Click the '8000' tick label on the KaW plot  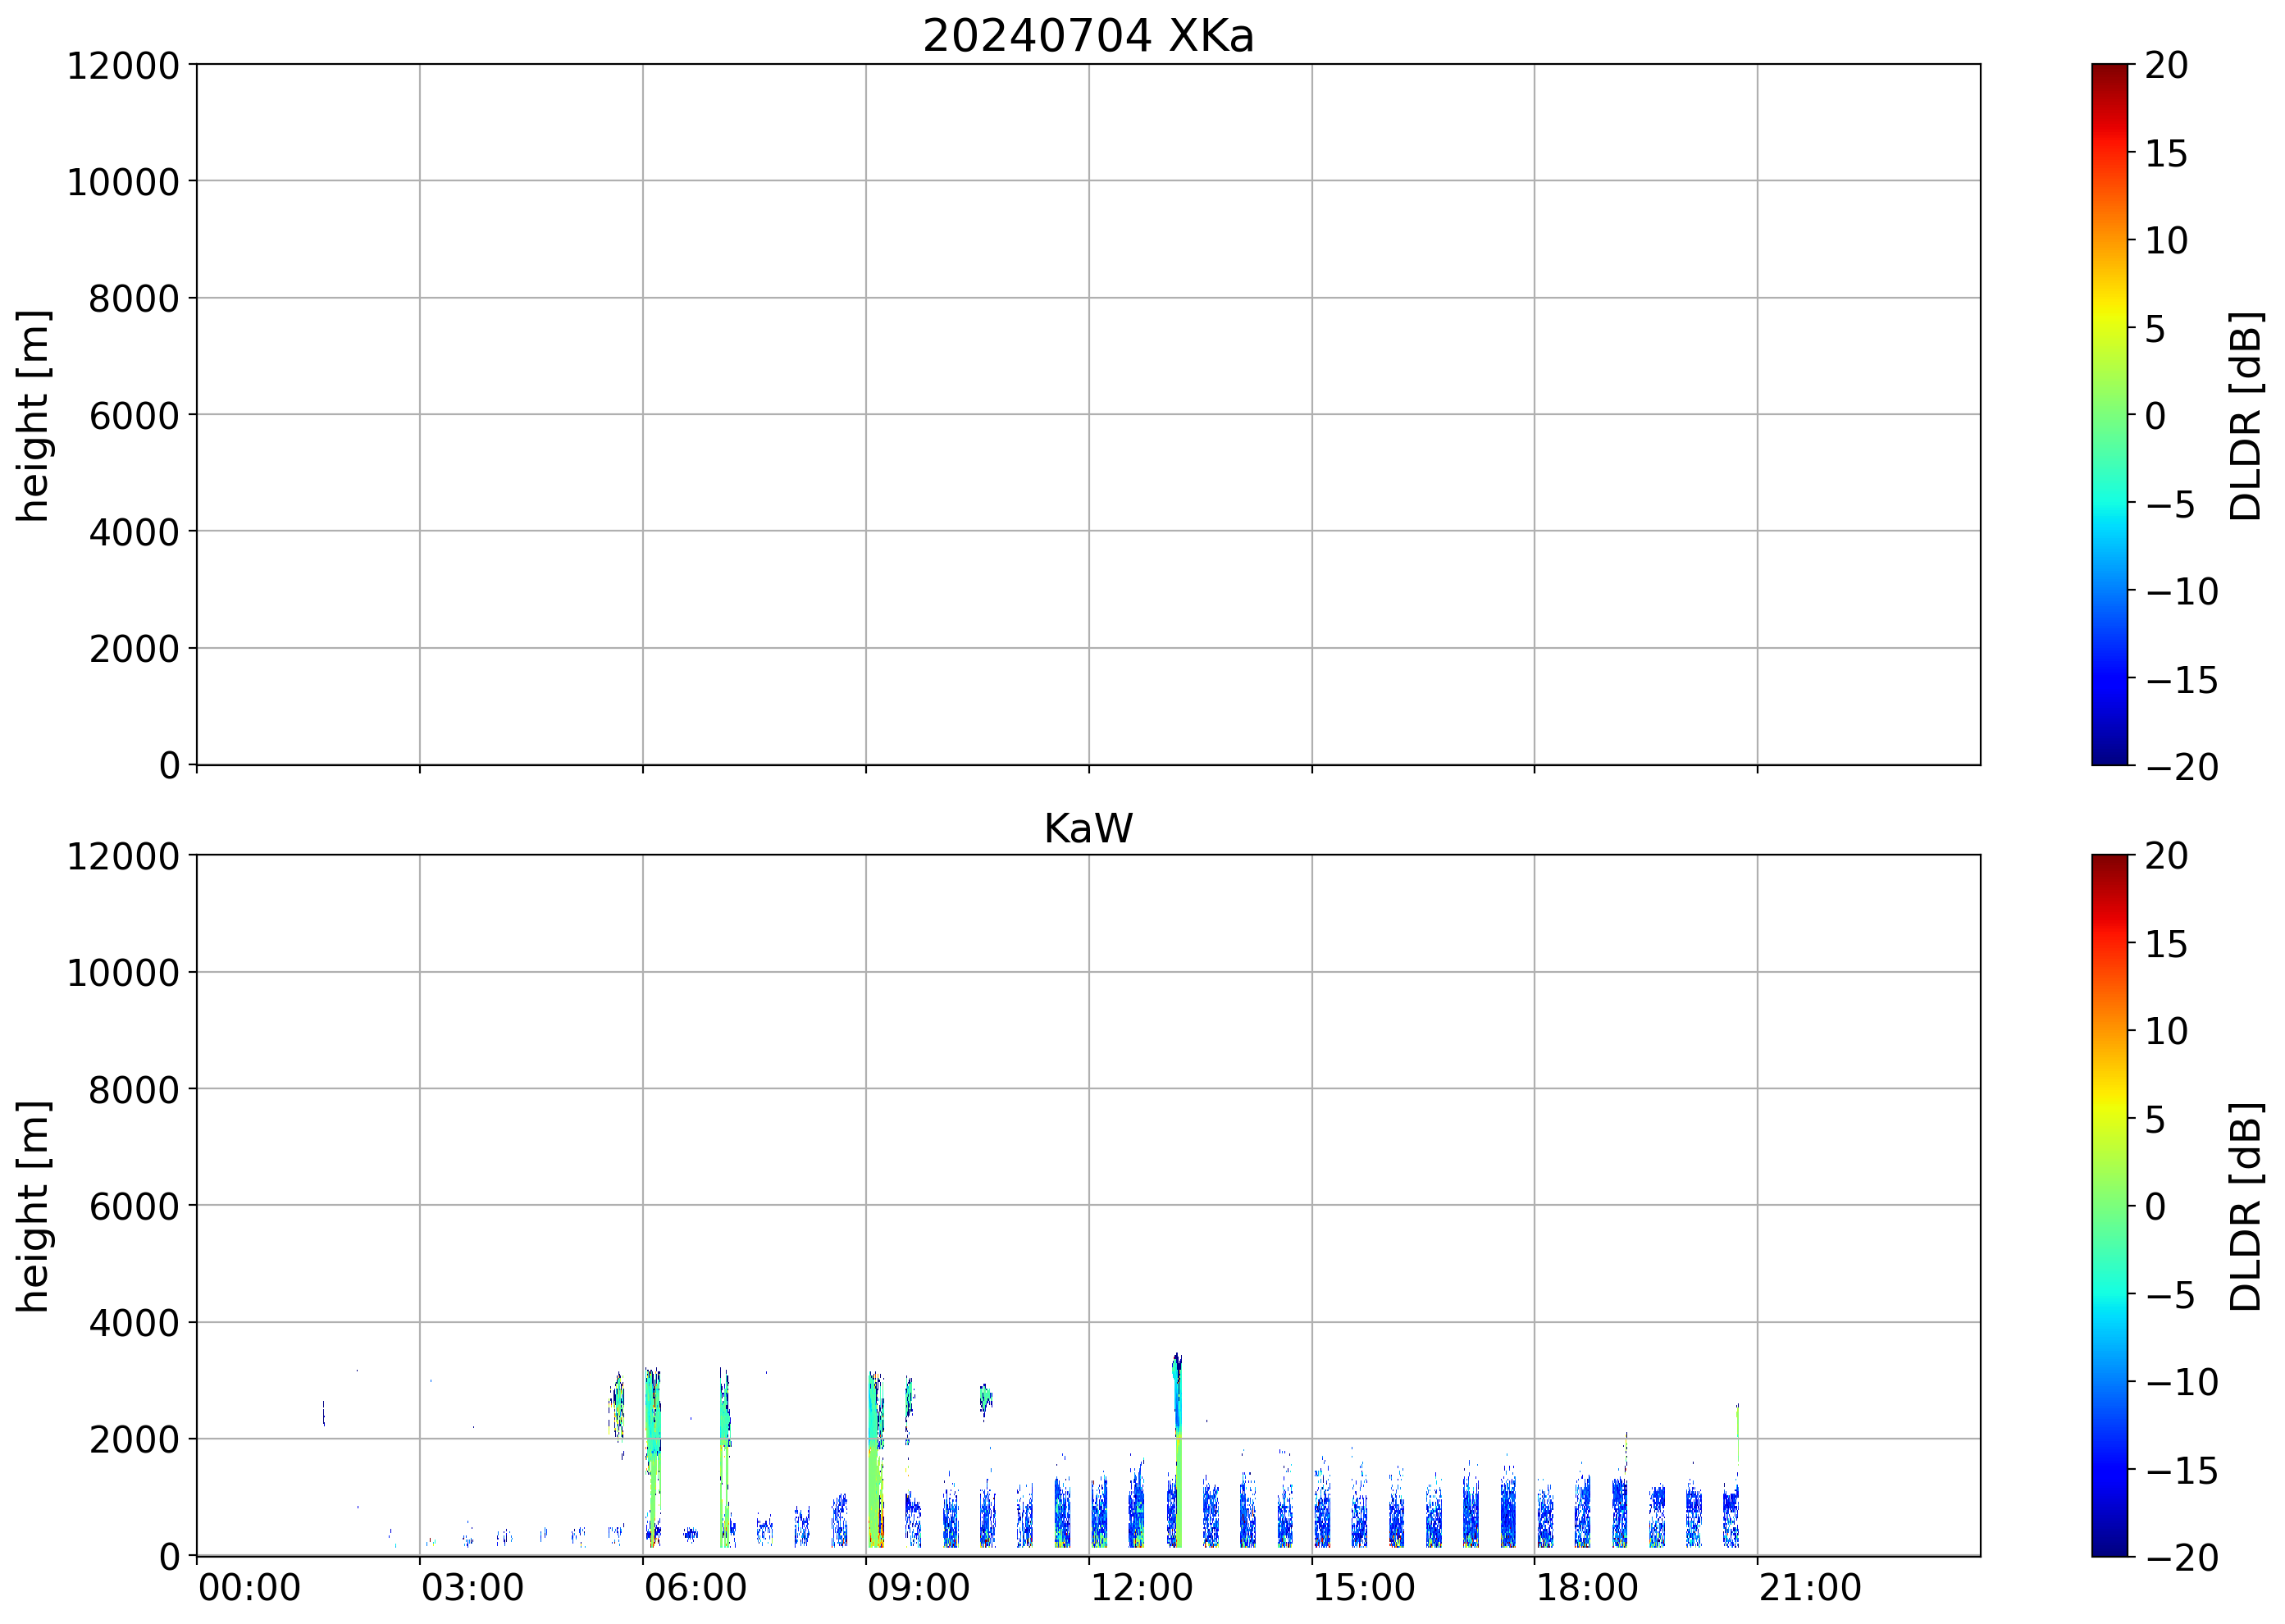click(134, 1090)
